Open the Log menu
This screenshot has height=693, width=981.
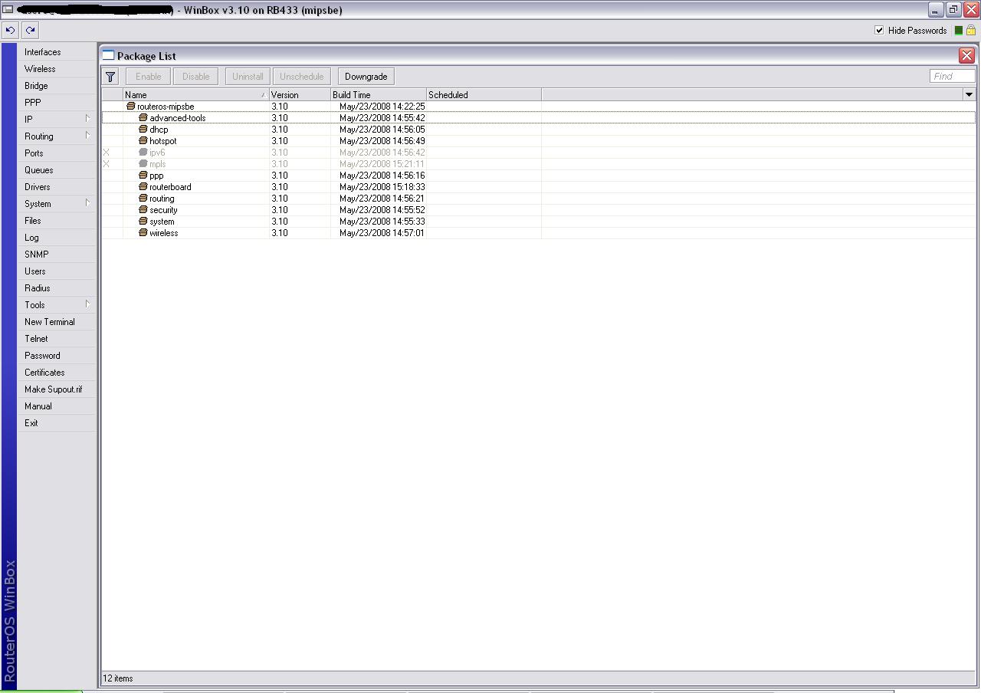click(x=57, y=238)
